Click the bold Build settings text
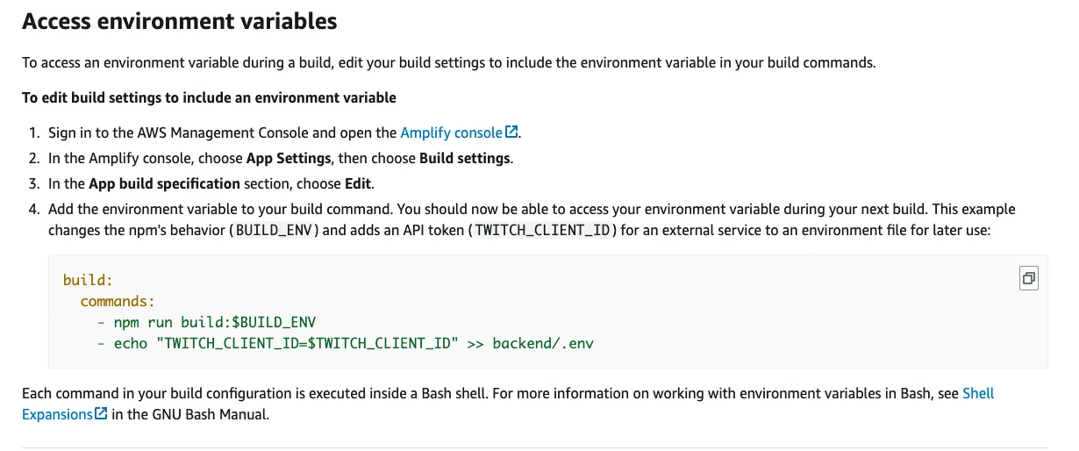Viewport: 1079px width, 451px height. point(464,159)
